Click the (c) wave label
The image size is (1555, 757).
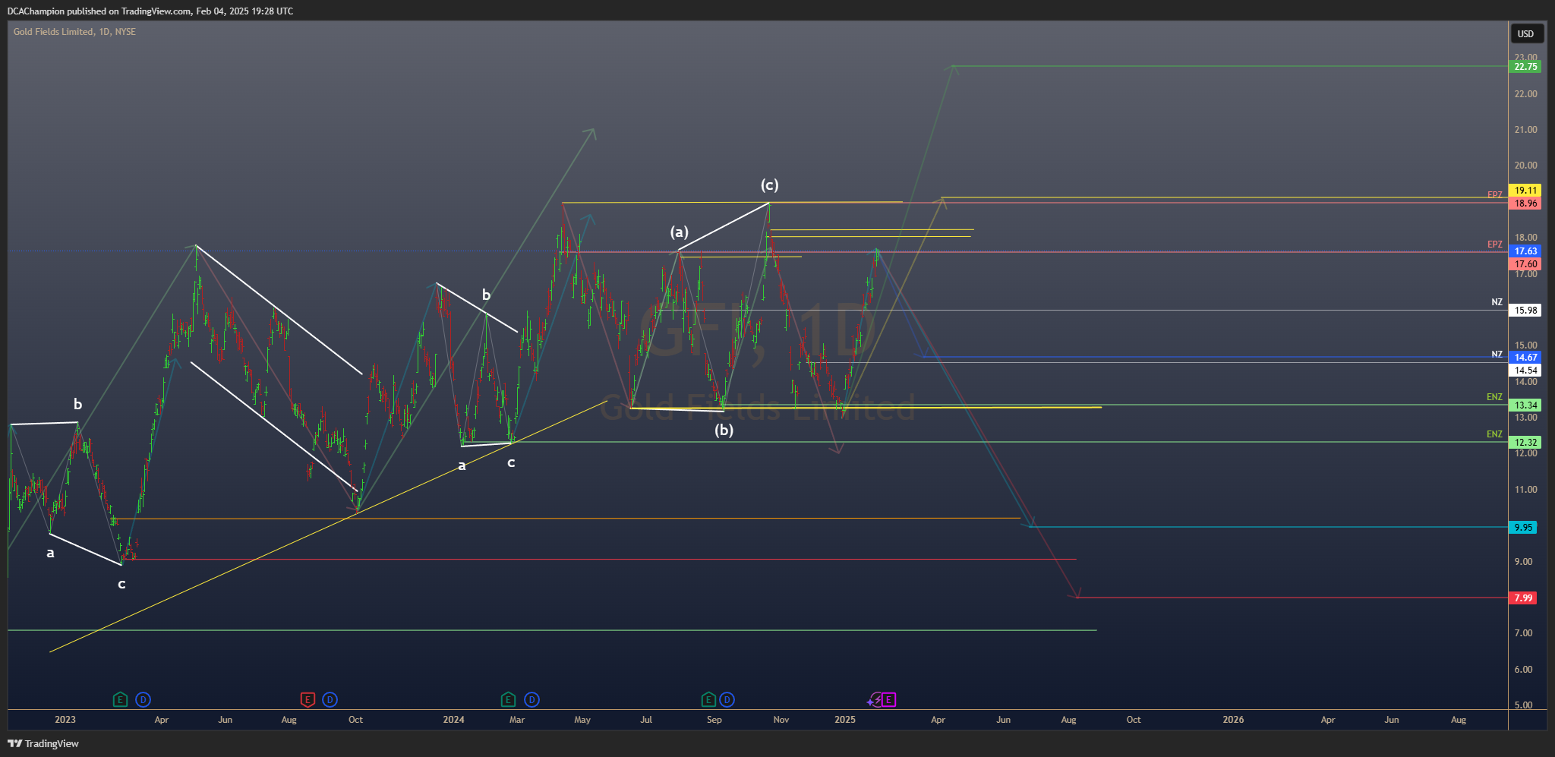pos(769,185)
